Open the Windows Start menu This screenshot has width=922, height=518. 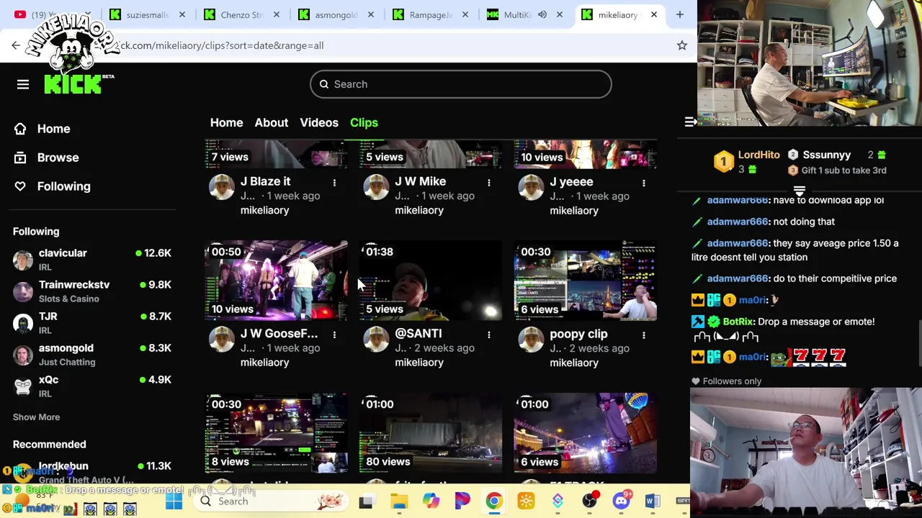coord(174,501)
